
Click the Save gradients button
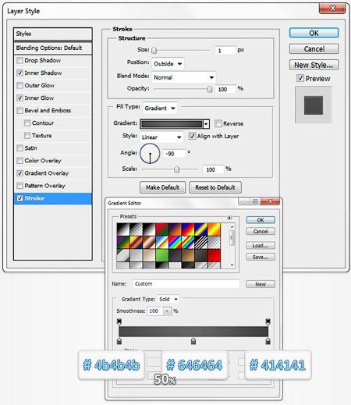pos(261,257)
